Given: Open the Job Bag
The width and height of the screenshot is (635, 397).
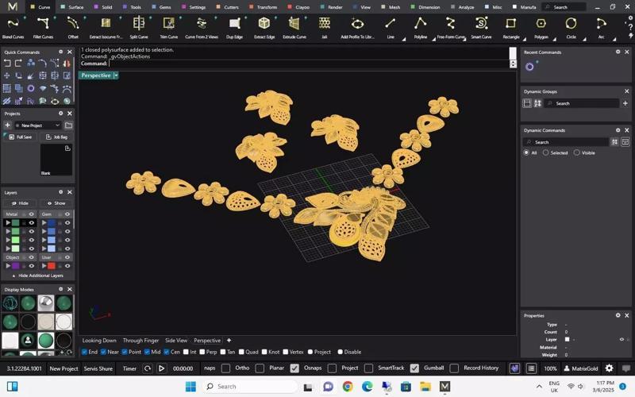Looking at the screenshot, I should [x=56, y=137].
